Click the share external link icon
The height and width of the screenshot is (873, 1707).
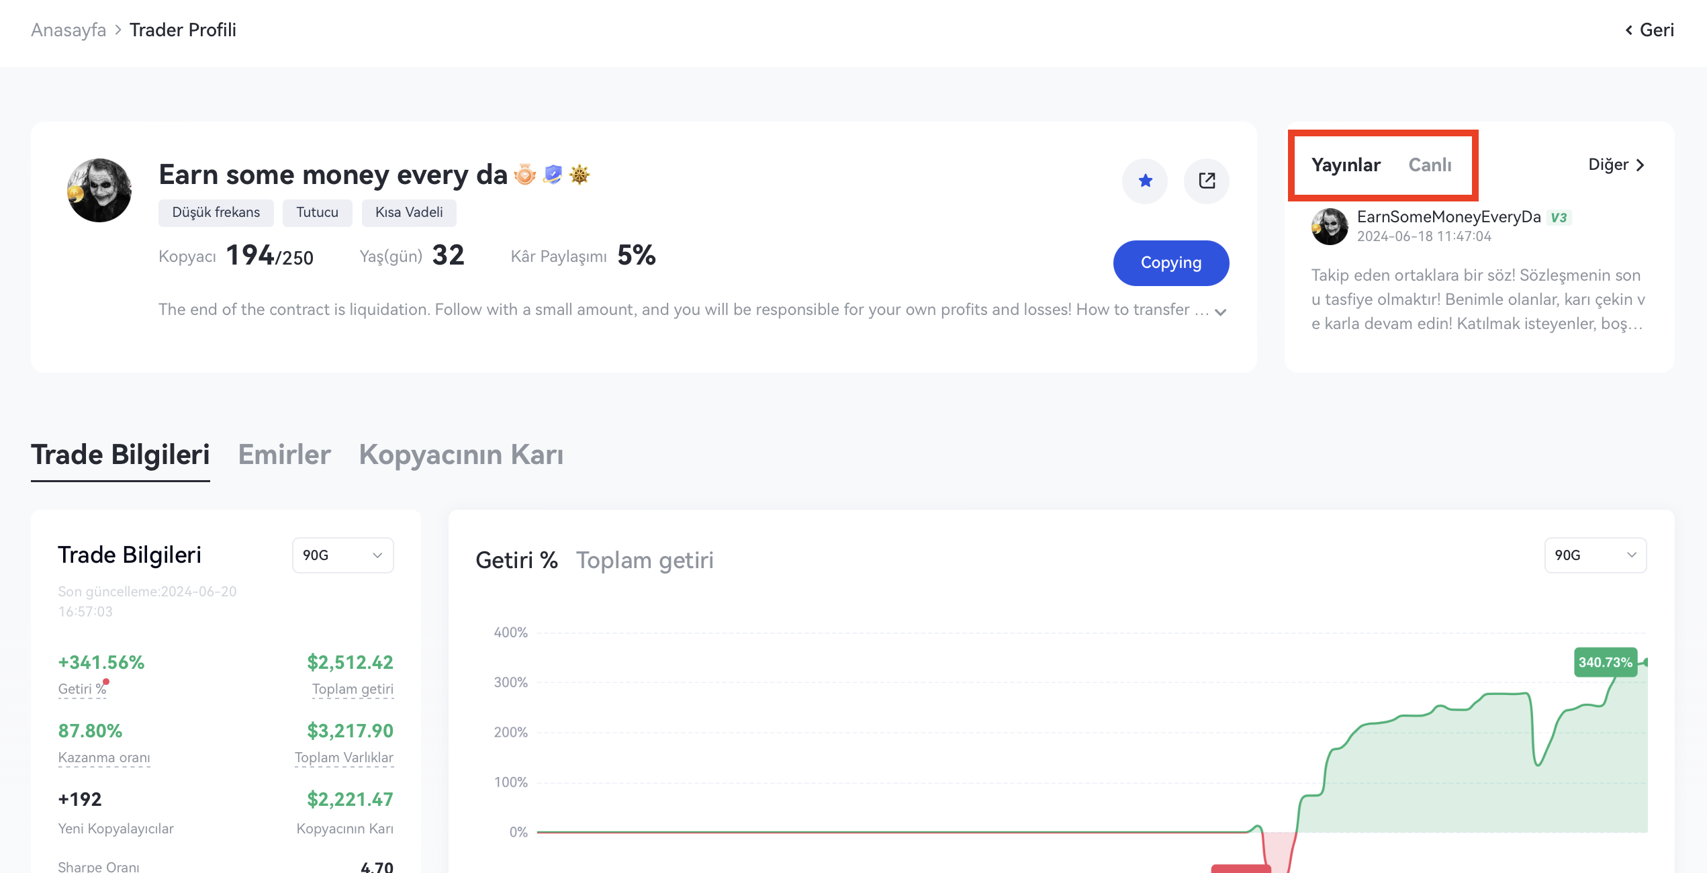(1207, 181)
